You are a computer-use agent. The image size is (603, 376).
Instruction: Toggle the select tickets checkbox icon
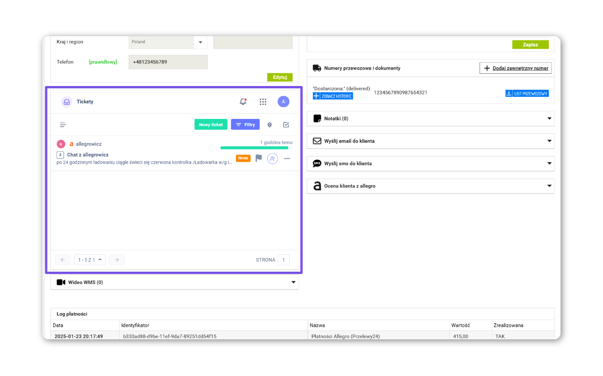286,125
